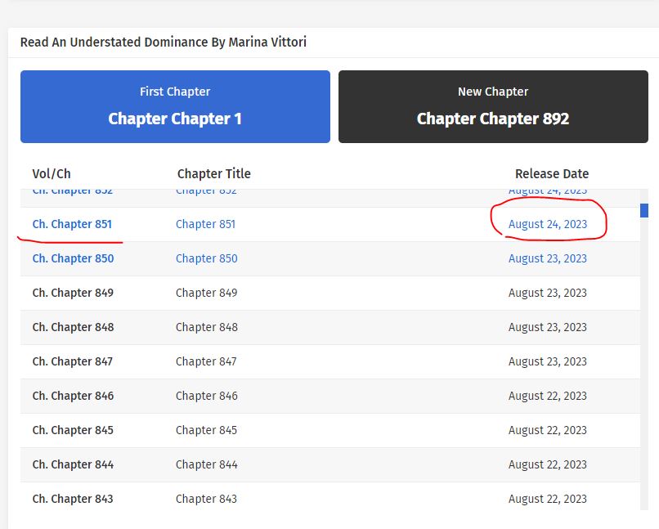Click August 23, 2023 date for Chapter 850
The image size is (659, 529).
pos(547,258)
